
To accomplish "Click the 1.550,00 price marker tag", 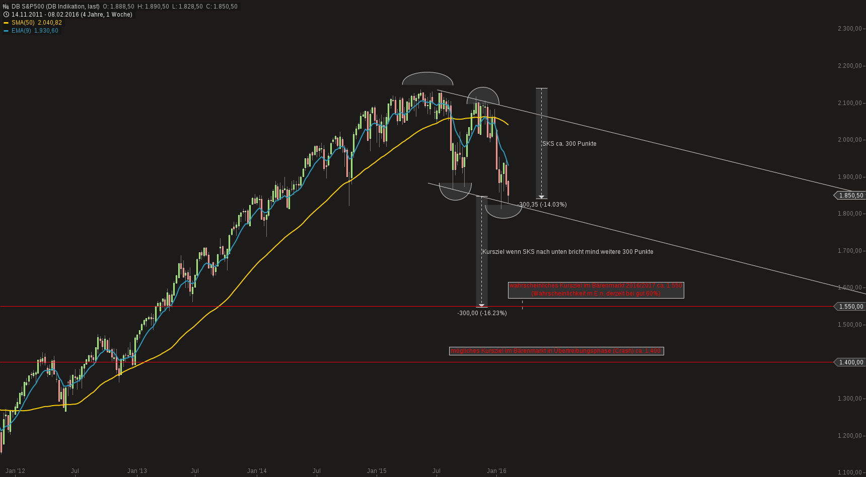I will 850,306.
